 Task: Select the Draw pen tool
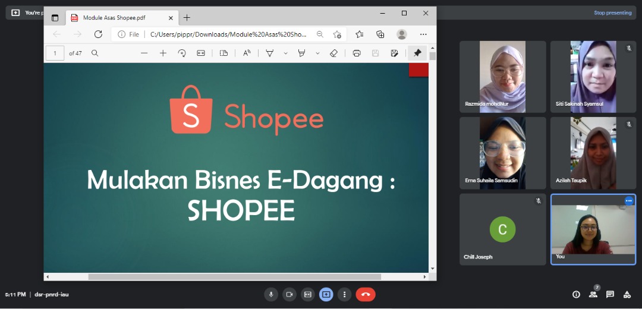270,53
